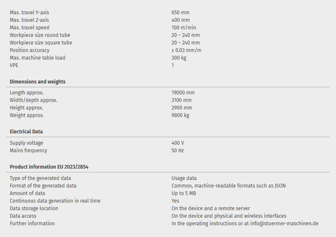Viewport: 336px width, 237px height.
Task: Click the Workpiece size round tube label
Action: click(x=40, y=35)
